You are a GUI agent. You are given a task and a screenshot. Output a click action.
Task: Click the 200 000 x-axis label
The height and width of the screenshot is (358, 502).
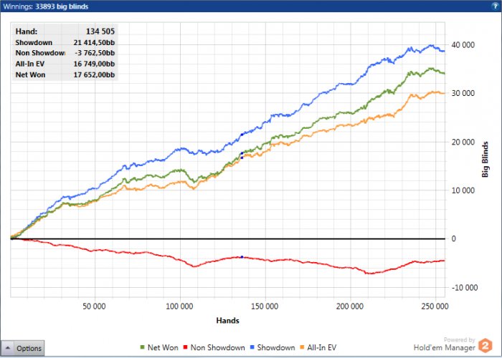click(x=350, y=306)
